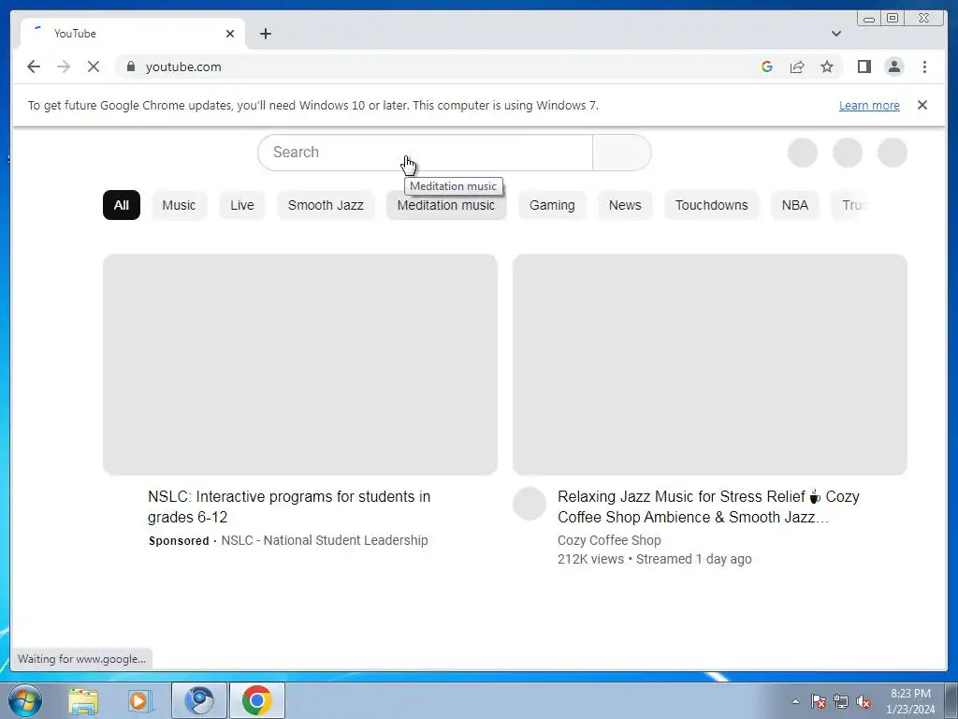Select the NBA filter chip
Image resolution: width=958 pixels, height=719 pixels.
point(795,205)
